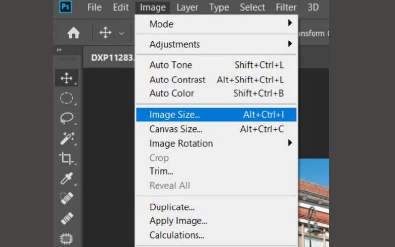Open the Layer menu
395x247 pixels.
coord(187,7)
